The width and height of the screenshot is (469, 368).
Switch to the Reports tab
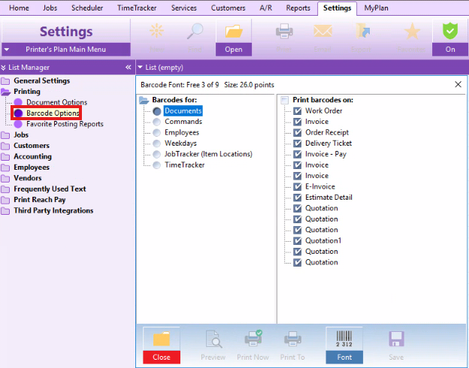click(x=298, y=8)
